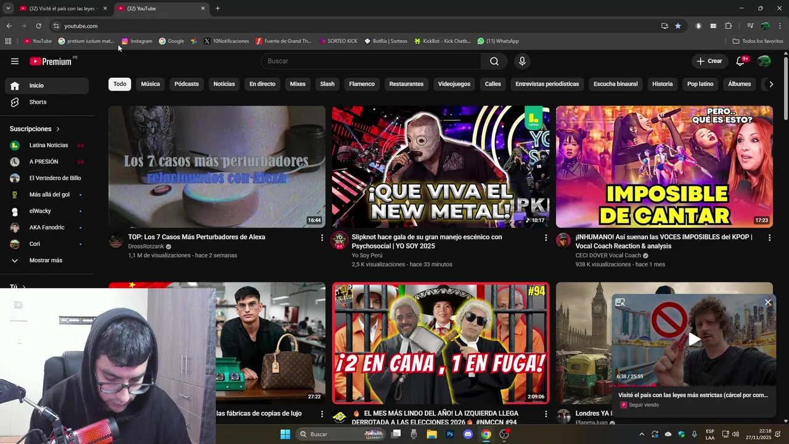Open the IMPOSIBLE DE CANTAR thumbnail

(x=664, y=166)
